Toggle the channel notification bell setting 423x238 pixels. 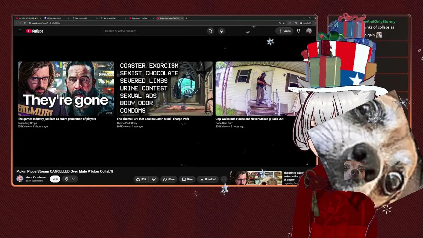coord(66,179)
